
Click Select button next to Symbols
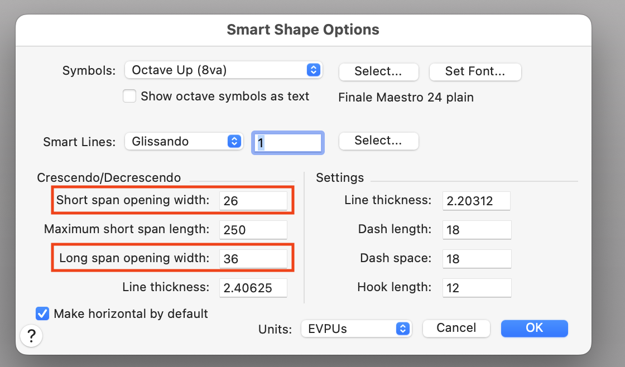[x=378, y=71]
